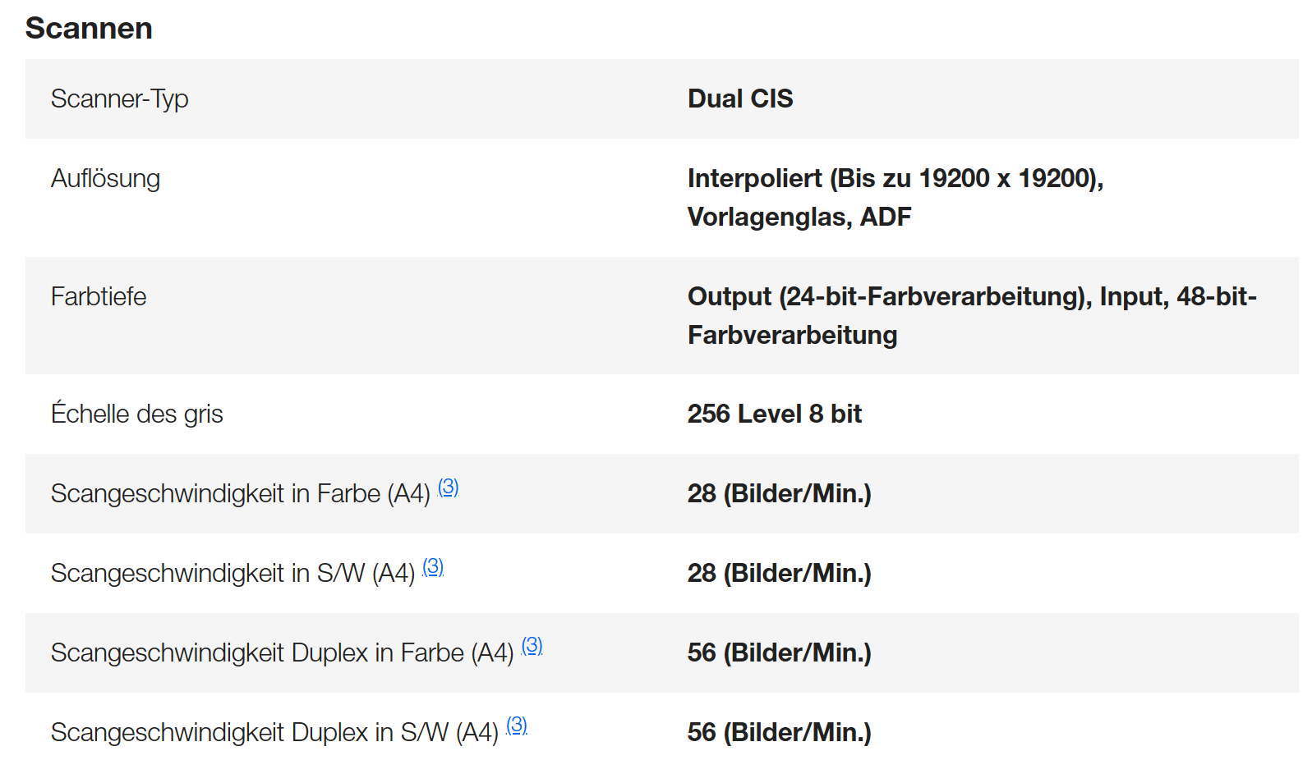Click the Scangeschwindigkeit in Farbe (A4) label
Image resolution: width=1303 pixels, height=760 pixels.
(241, 493)
